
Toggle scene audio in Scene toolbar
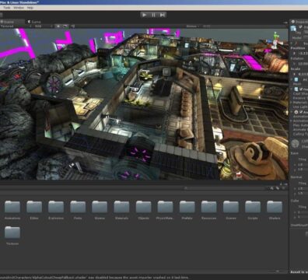click(73, 26)
